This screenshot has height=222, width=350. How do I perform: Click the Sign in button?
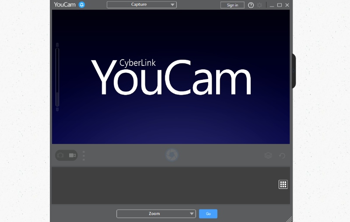232,5
